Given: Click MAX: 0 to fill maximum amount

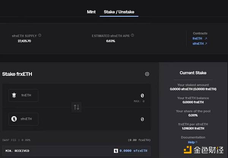Looking at the screenshot, I should click(139, 101).
